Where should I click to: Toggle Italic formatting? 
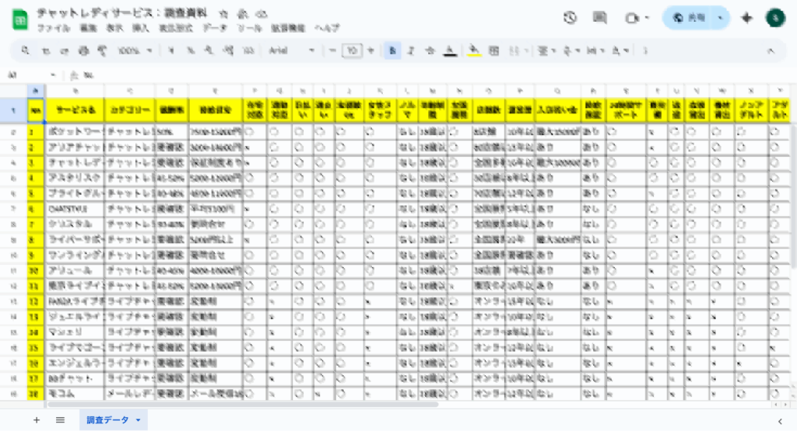(x=411, y=50)
